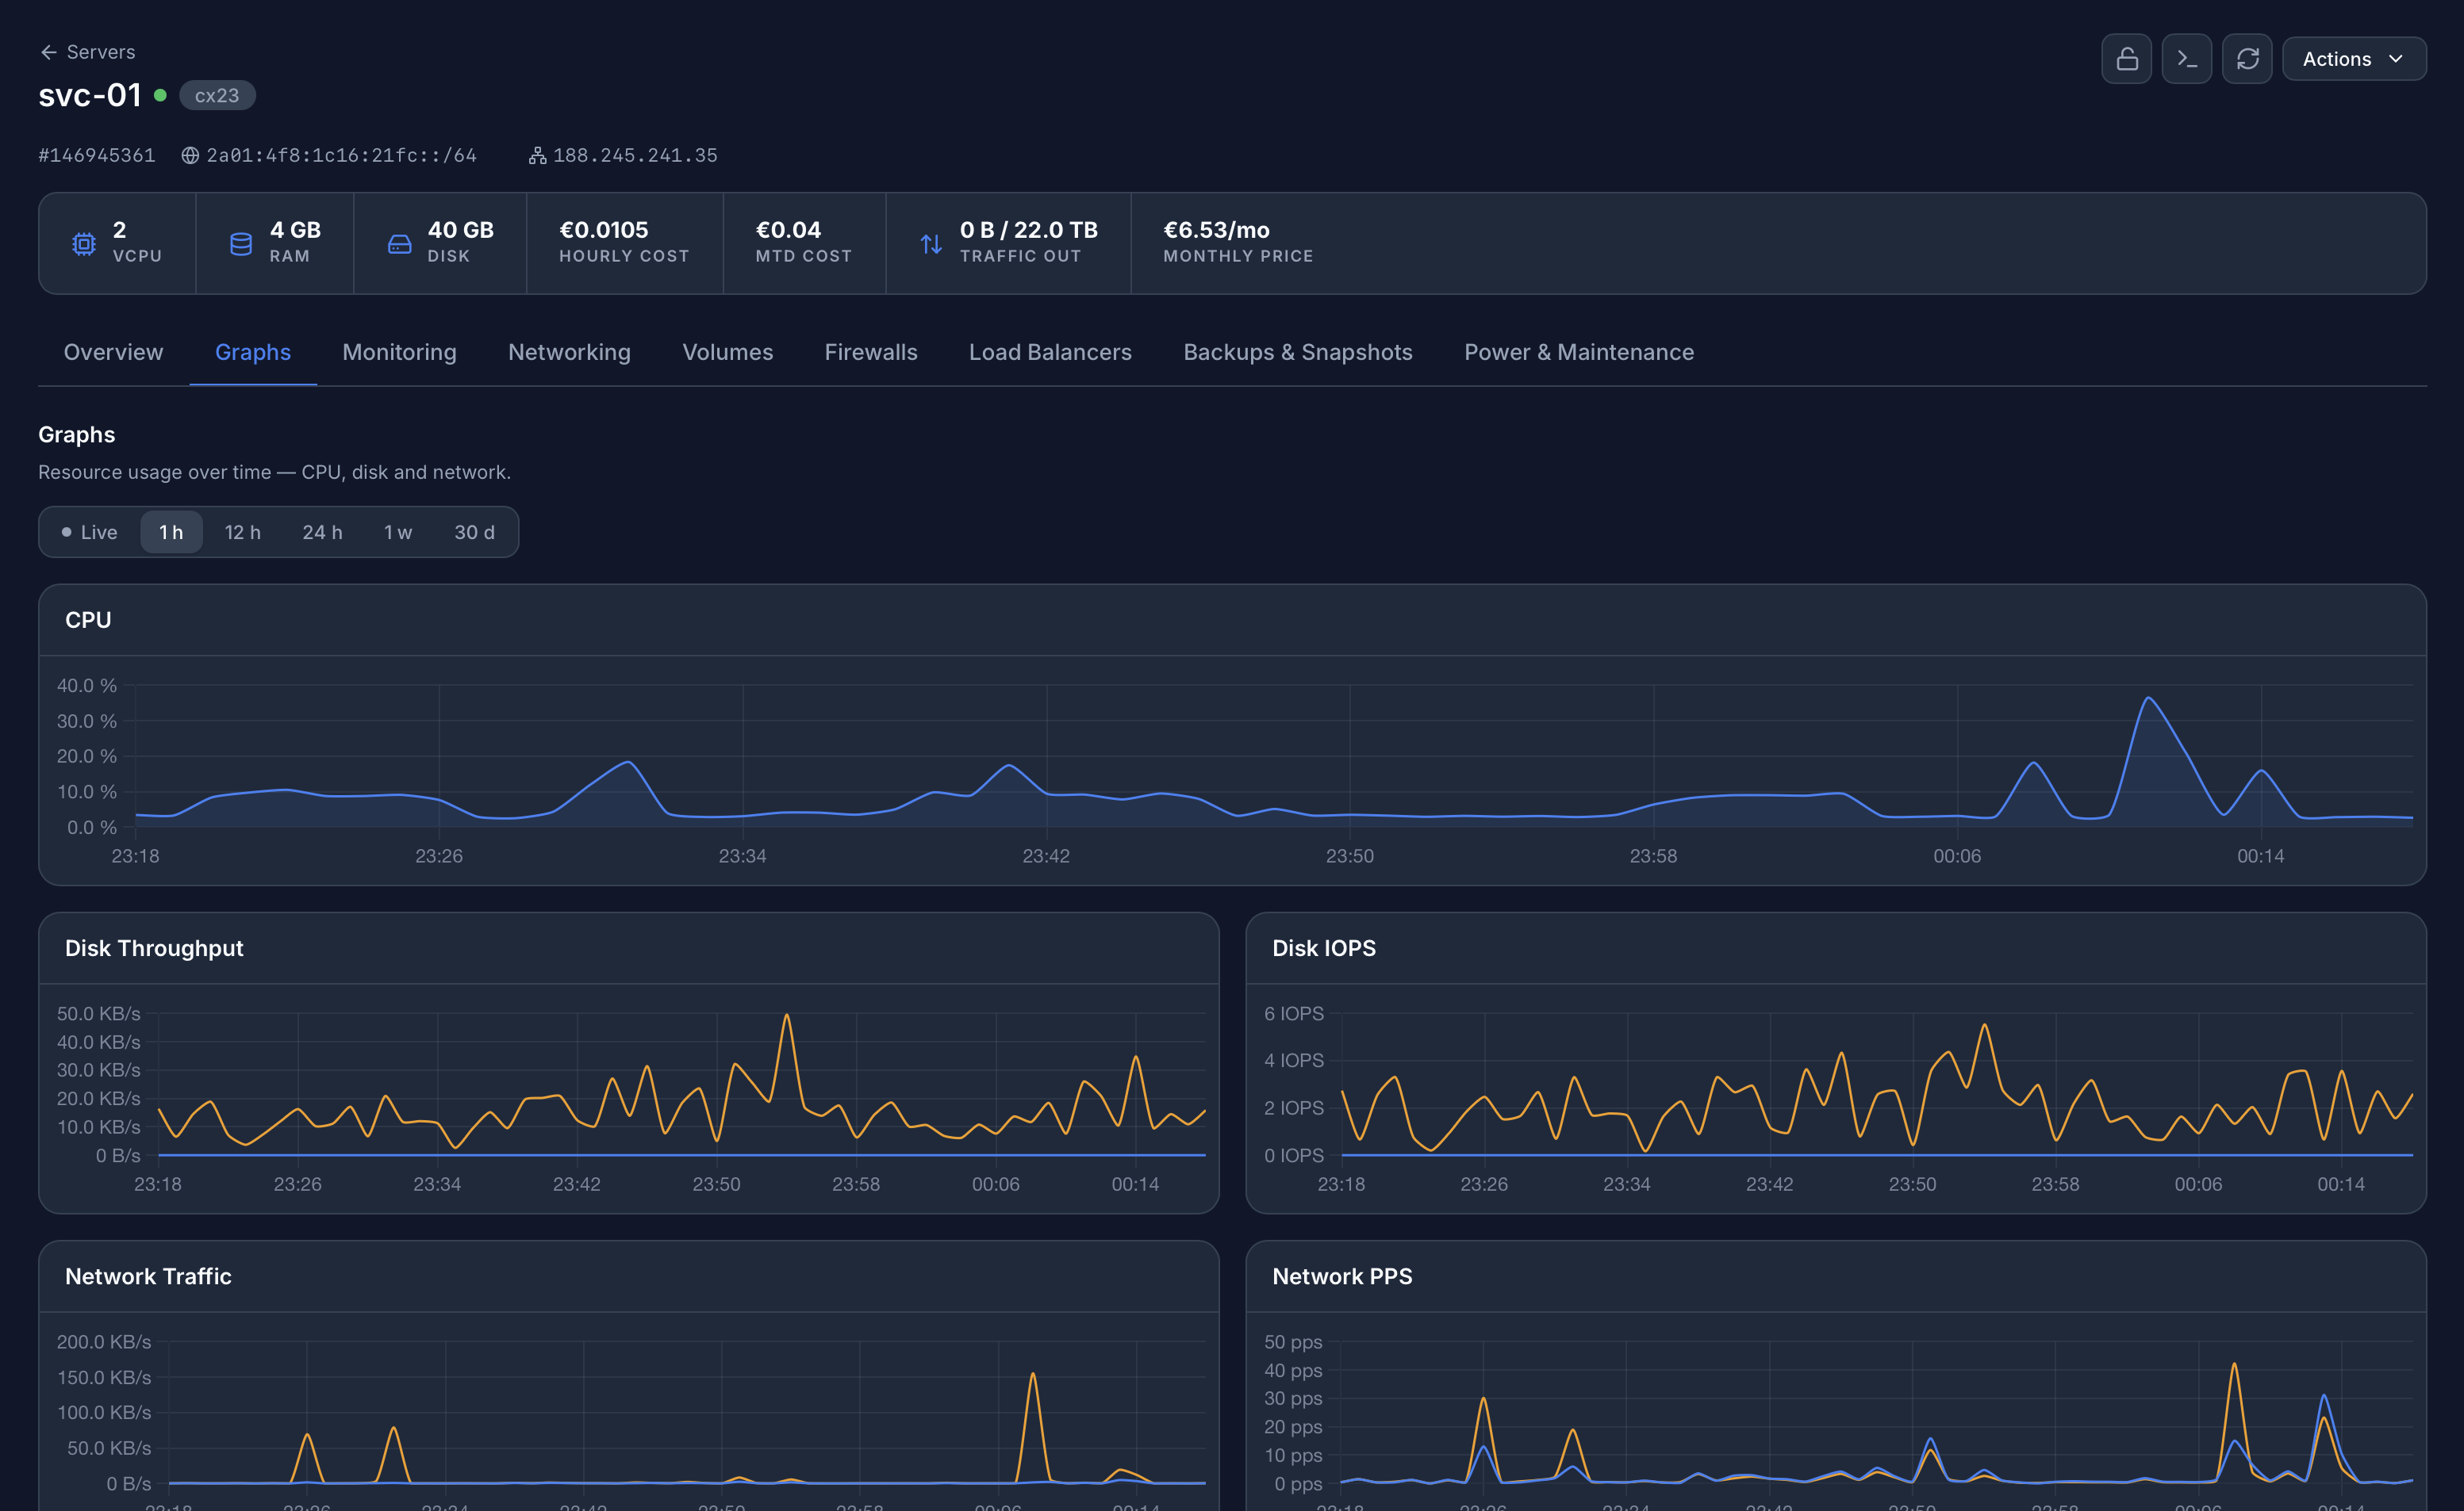The image size is (2464, 1511).
Task: Click the disk drive icon
Action: [399, 244]
